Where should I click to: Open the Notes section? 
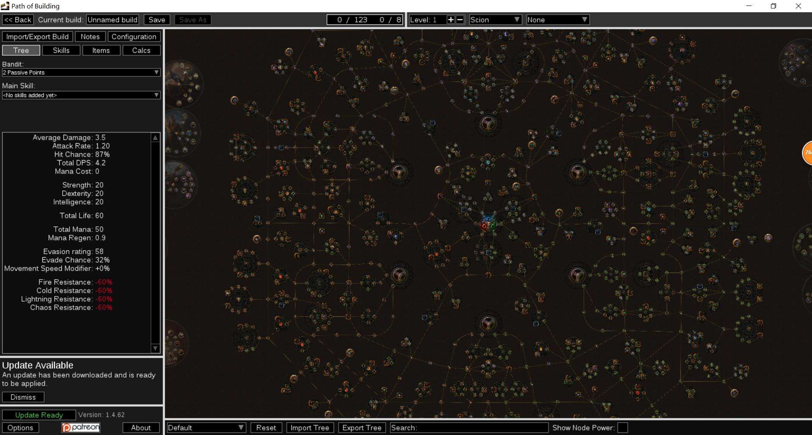pyautogui.click(x=90, y=37)
